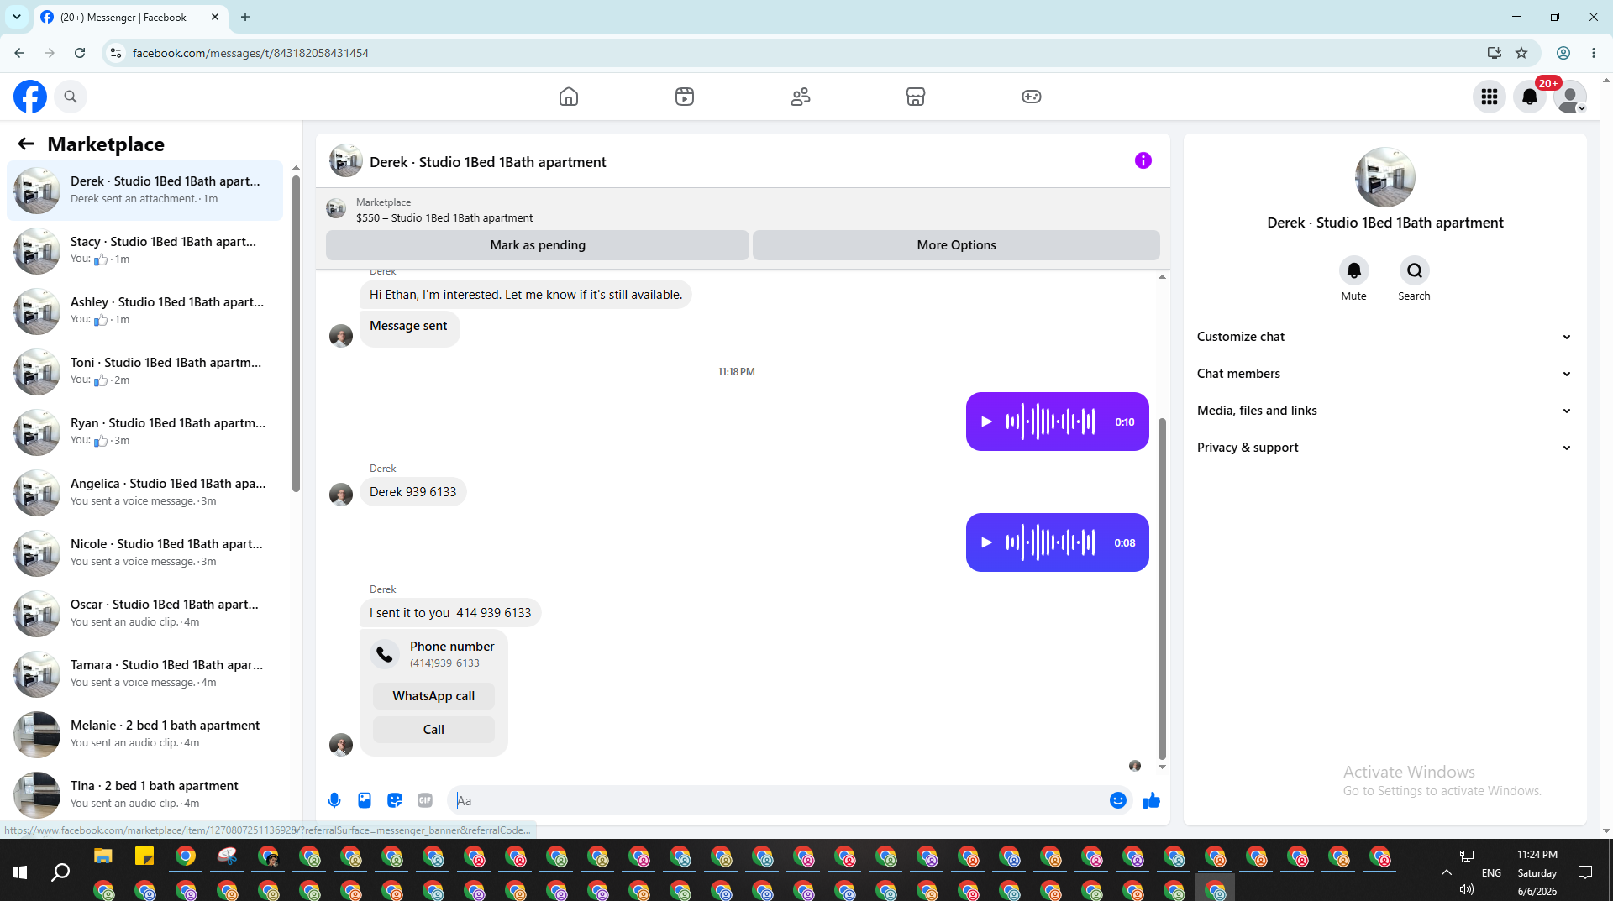This screenshot has height=901, width=1613.
Task: Click the More Options button
Action: click(956, 245)
